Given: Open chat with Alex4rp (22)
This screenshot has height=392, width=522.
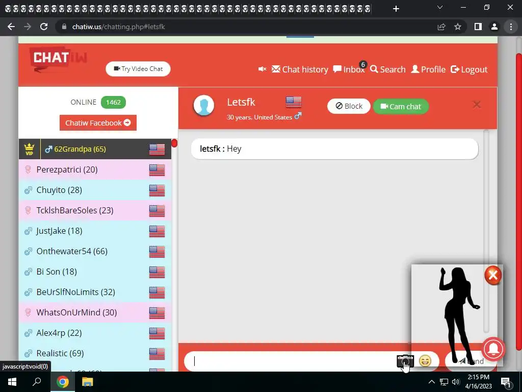Looking at the screenshot, I should (x=95, y=333).
